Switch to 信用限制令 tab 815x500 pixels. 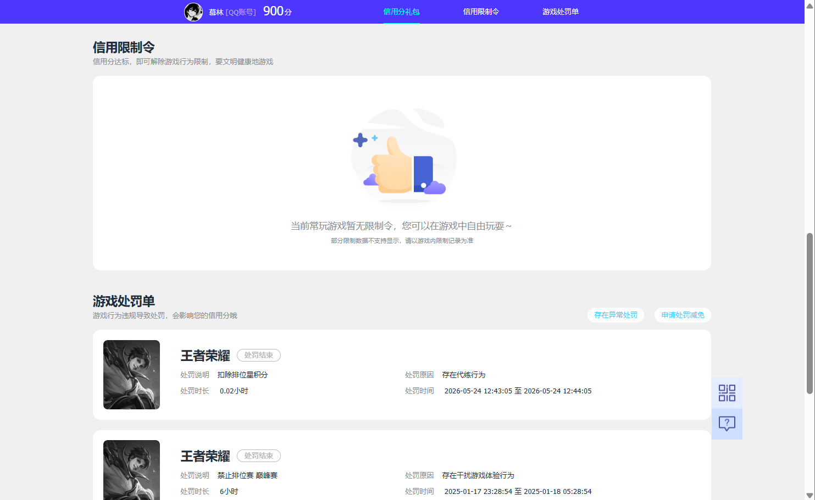(481, 12)
